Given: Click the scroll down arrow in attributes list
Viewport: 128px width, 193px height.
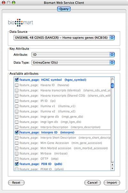Looking at the screenshot, I should click(x=112, y=168).
